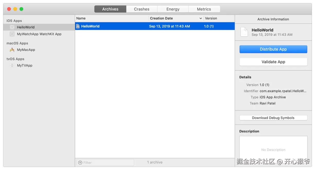Switch to the Metrics tab

(x=204, y=9)
